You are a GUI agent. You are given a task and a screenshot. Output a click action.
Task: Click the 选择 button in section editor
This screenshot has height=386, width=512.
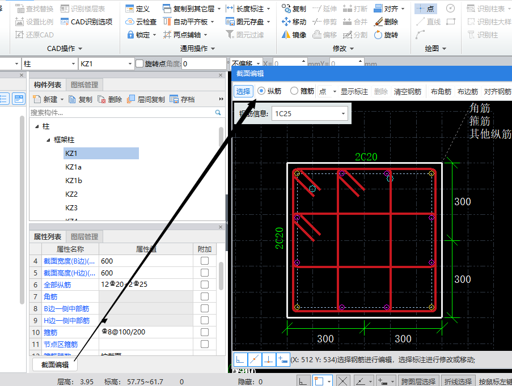coord(243,91)
